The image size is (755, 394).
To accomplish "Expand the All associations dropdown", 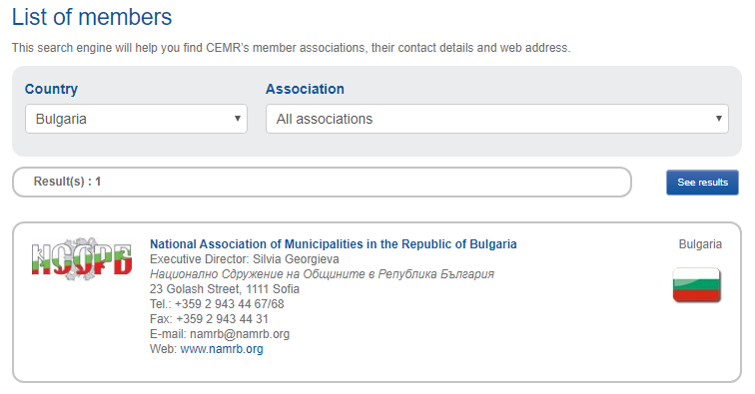I will point(497,119).
